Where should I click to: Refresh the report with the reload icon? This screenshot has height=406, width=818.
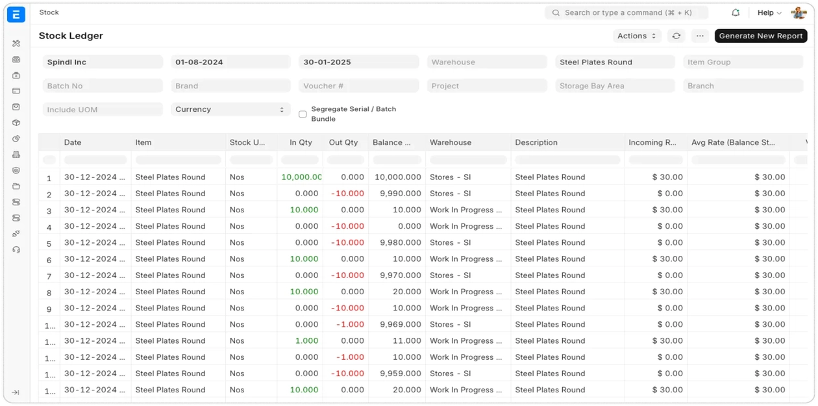point(676,36)
